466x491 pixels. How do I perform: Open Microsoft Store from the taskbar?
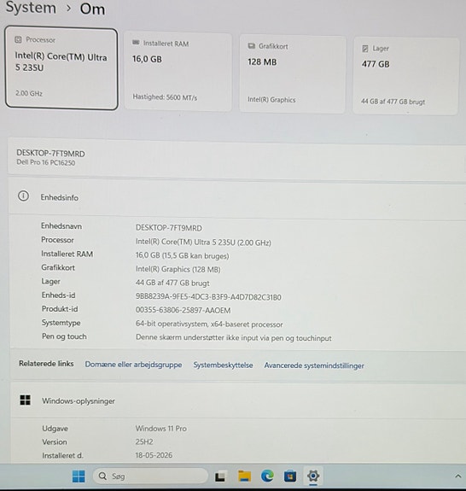click(x=290, y=476)
